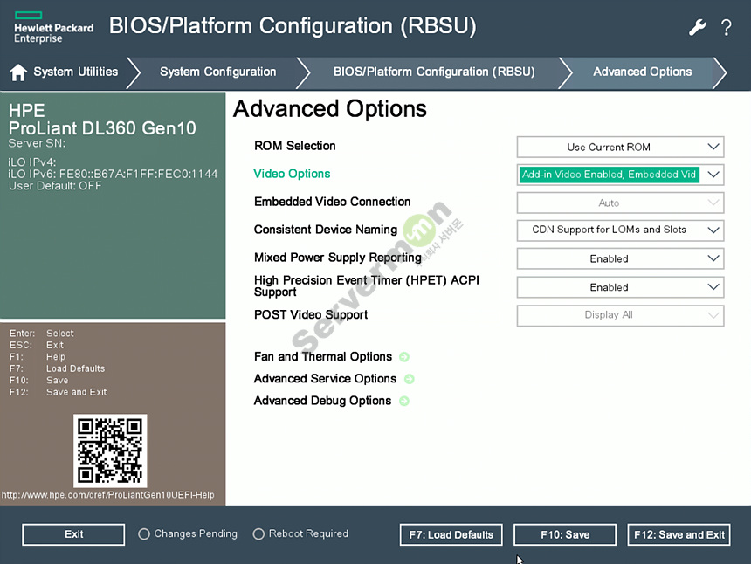Viewport: 751px width, 564px height.
Task: Click the circle arrow beside Fan and Thermal Options
Action: [x=403, y=357]
